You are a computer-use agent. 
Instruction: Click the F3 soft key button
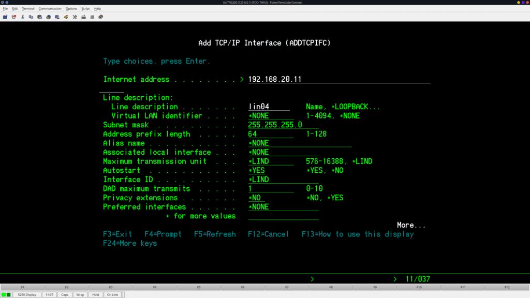[x=111, y=287]
